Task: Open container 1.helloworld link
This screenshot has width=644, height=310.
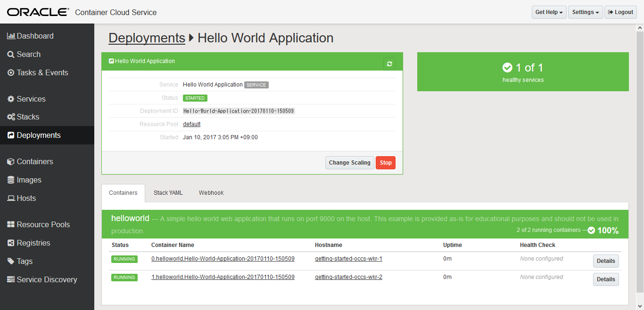Action: (223, 277)
